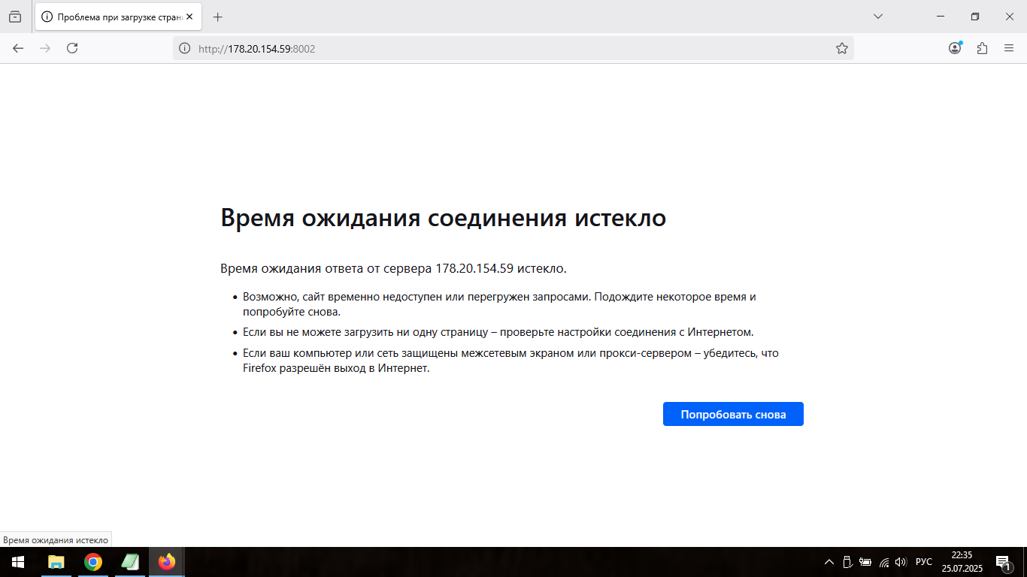
Task: Open Google Chrome from the taskbar
Action: [92, 562]
